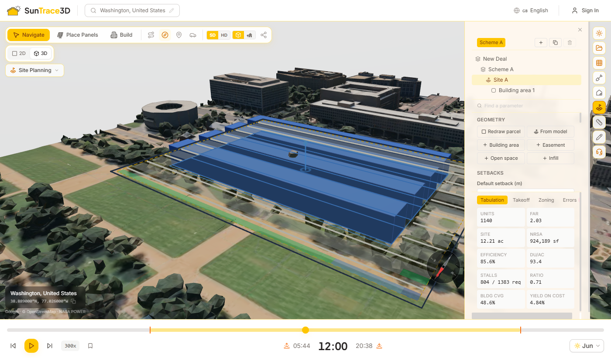Copy the coordinates with copy icon

73,301
